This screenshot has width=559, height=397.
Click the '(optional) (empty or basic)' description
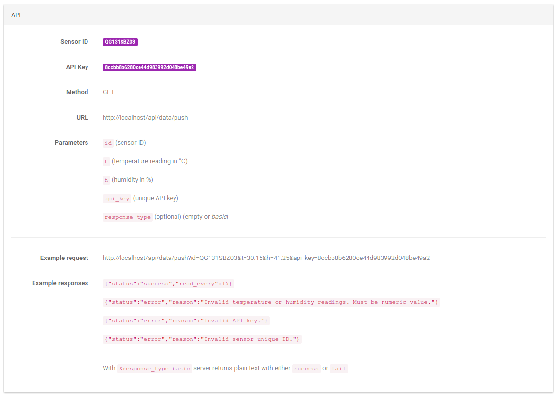(192, 217)
